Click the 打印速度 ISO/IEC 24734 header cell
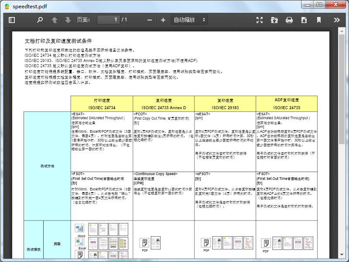This screenshot has height=262, width=349. [x=102, y=104]
